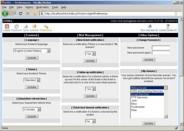
Task: Click the site identity icon in address bar
Action: [42, 14]
